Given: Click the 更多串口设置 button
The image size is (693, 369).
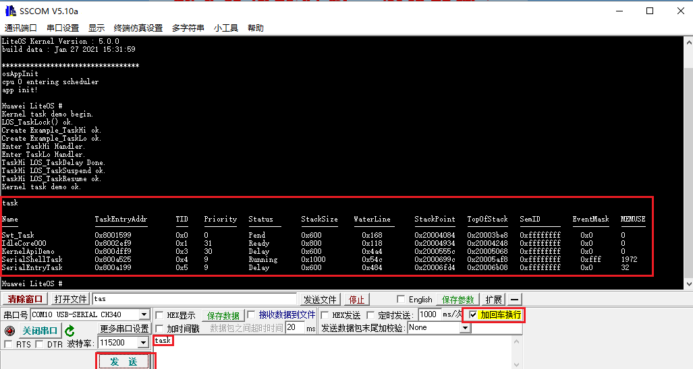Looking at the screenshot, I should [x=124, y=329].
